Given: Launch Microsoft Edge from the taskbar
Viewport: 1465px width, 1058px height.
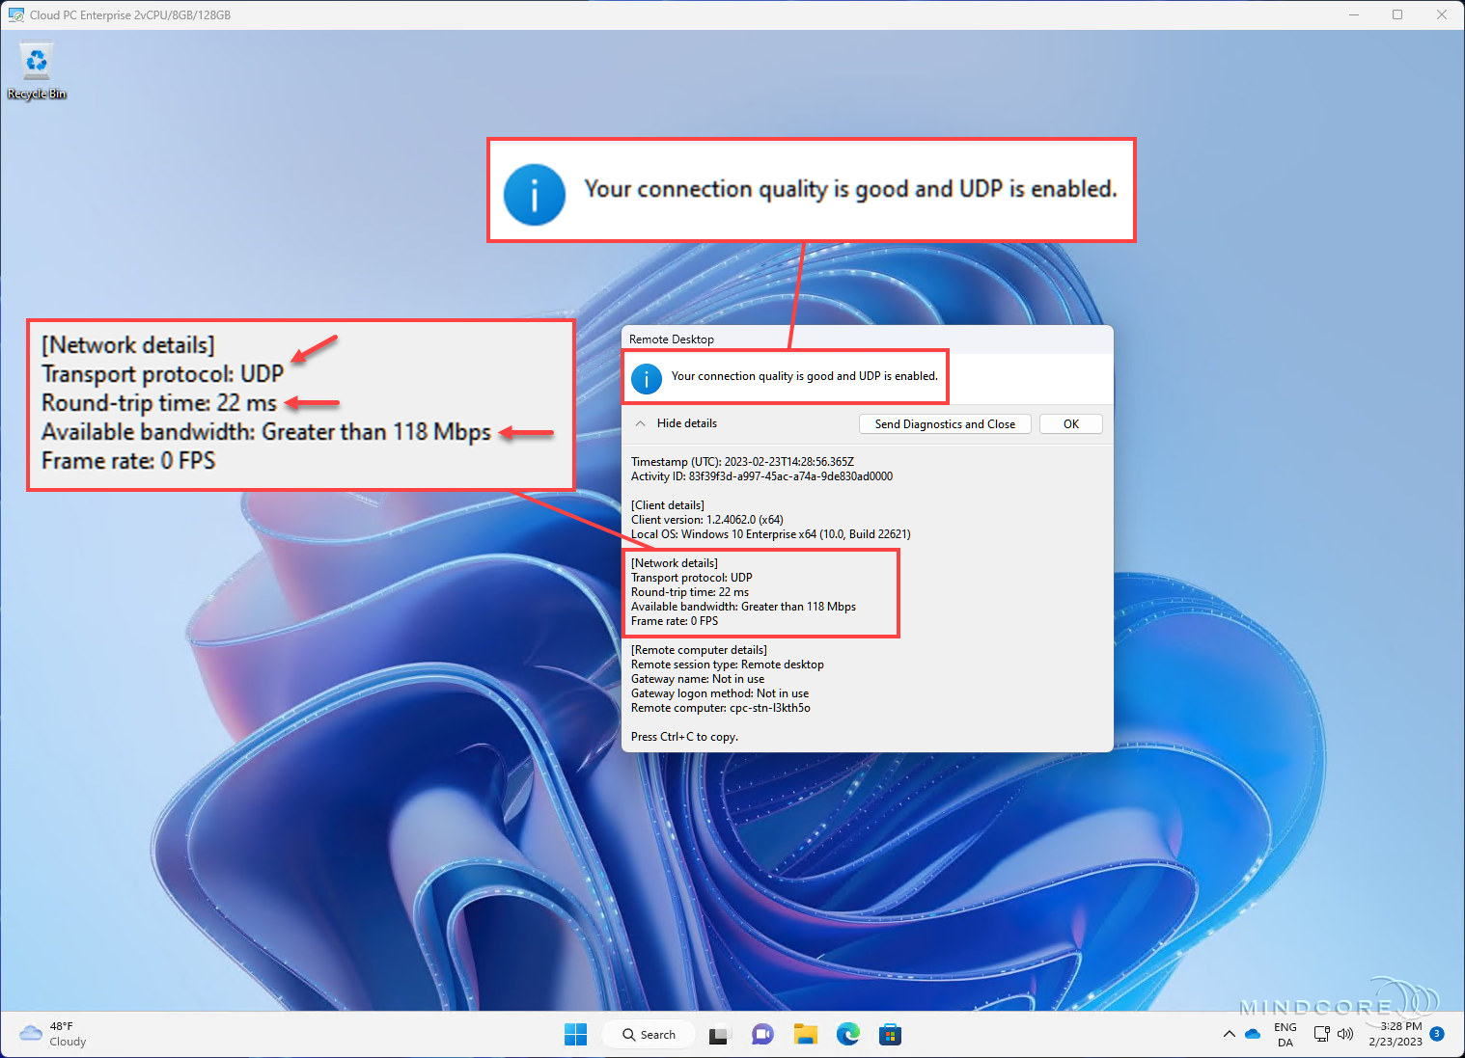Looking at the screenshot, I should coord(847,1034).
